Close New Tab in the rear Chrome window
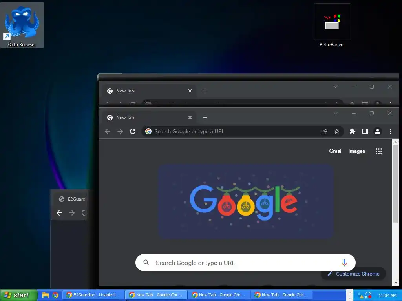This screenshot has width=402, height=301. point(190,91)
